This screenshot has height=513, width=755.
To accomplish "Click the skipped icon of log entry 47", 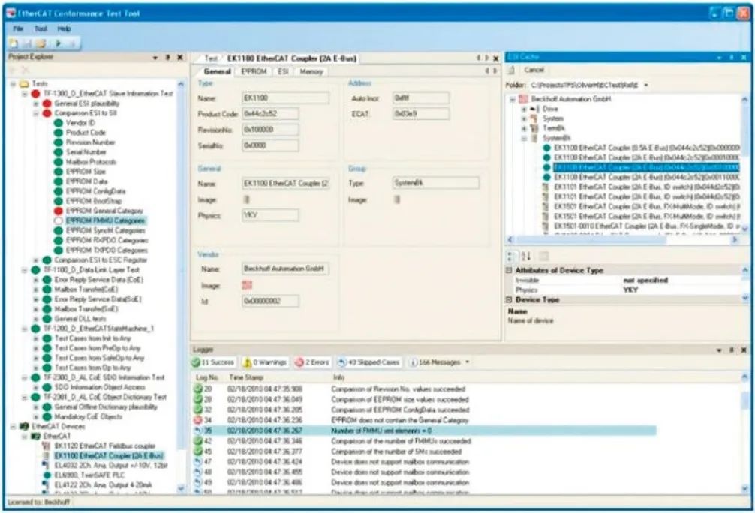I will [198, 462].
